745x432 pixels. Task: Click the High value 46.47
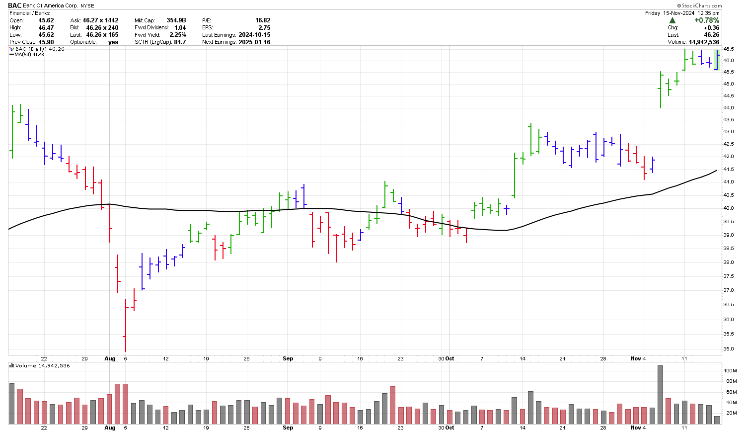tap(46, 28)
